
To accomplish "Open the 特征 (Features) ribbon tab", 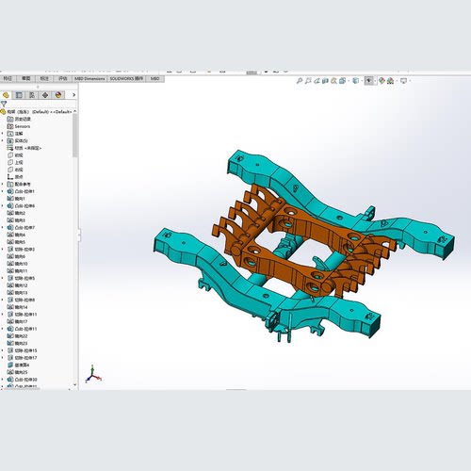I will point(8,78).
